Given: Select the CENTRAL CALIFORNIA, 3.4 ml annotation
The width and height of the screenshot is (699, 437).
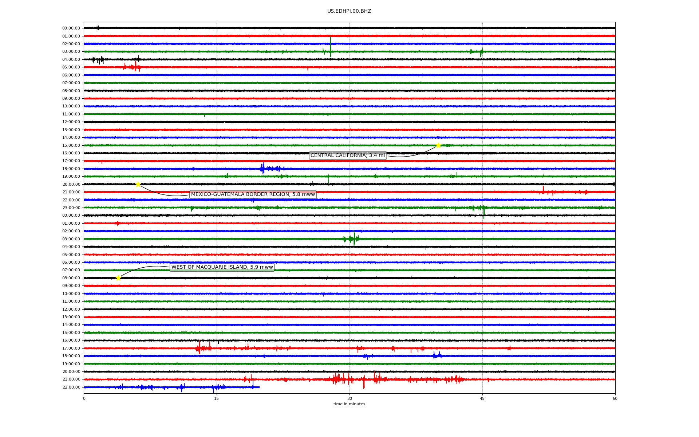Looking at the screenshot, I should point(347,155).
